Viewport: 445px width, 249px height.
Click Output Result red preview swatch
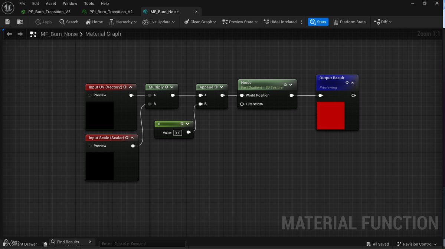(x=331, y=116)
